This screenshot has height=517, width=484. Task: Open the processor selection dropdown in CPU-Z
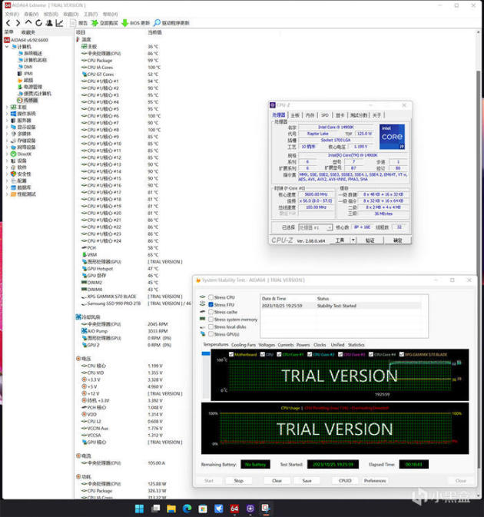315,227
